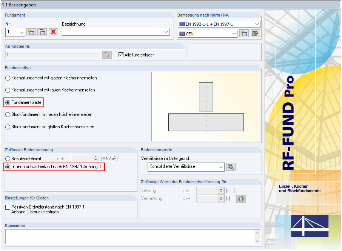
Task: Create a new foundation with the icon beside Nr.
Action: [x=31, y=32]
